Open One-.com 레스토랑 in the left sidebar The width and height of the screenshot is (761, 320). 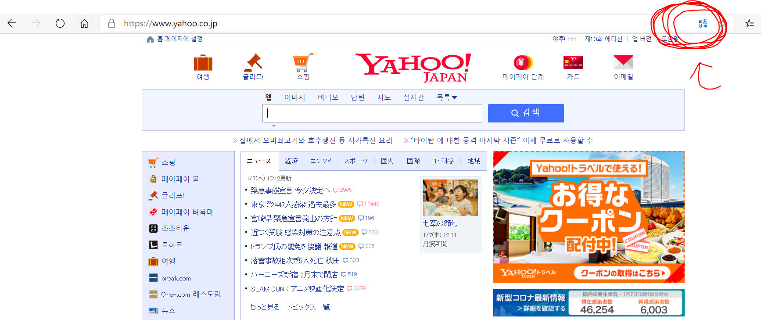tap(191, 294)
